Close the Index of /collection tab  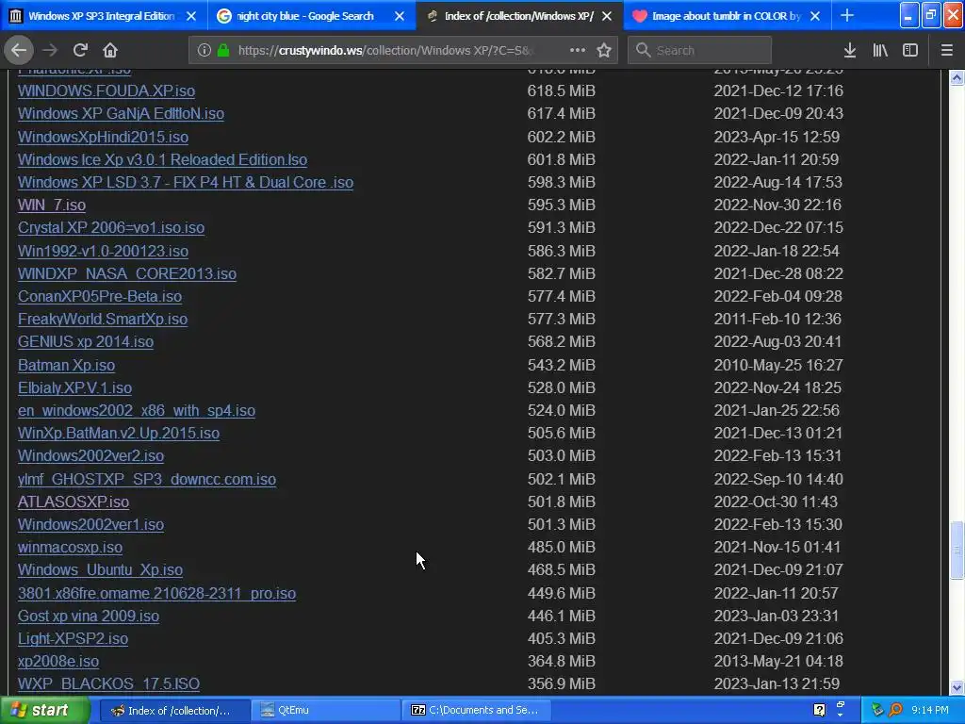[x=607, y=16]
